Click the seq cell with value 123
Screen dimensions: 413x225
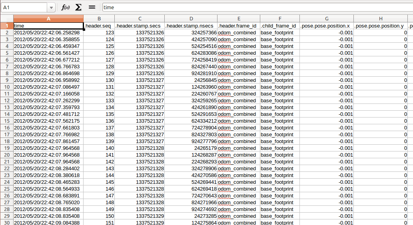(x=99, y=33)
